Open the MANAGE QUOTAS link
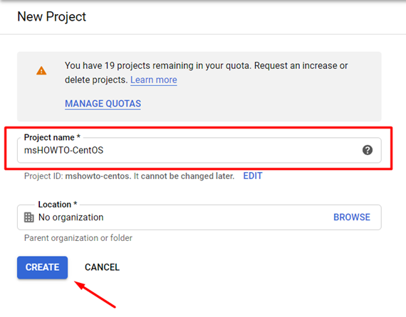 (x=103, y=104)
